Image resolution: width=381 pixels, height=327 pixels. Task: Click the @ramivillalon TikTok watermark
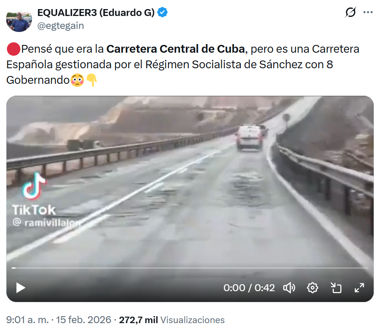[x=46, y=222]
